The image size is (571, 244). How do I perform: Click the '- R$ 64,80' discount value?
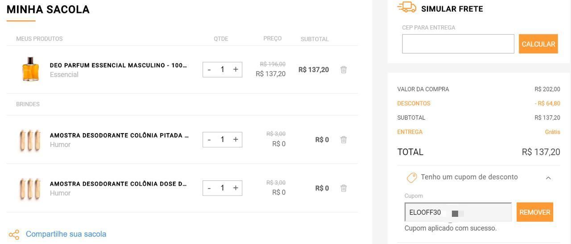(x=547, y=103)
